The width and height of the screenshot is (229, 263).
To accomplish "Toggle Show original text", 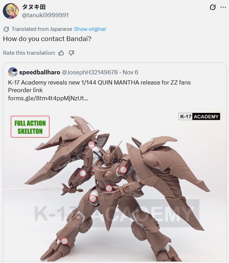I will tap(90, 29).
